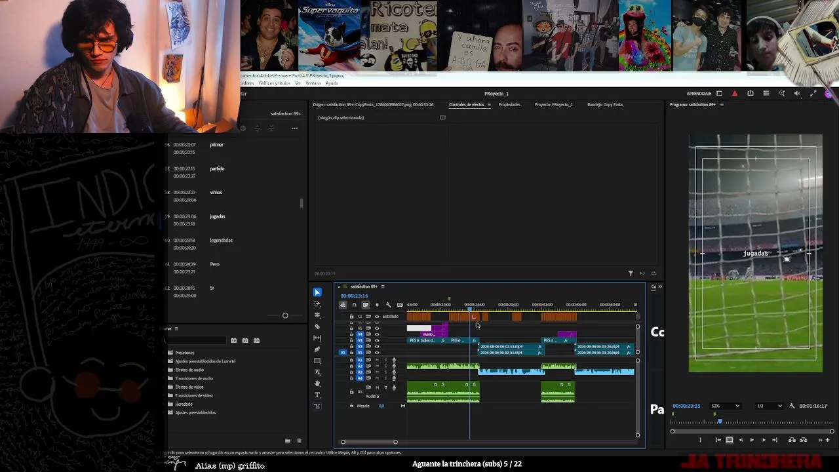Open the playback resolution 1/2 dropdown
839x472 pixels.
click(770, 406)
